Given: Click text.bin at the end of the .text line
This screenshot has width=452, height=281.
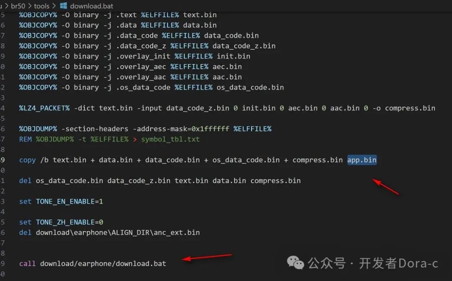Looking at the screenshot, I should tap(200, 15).
